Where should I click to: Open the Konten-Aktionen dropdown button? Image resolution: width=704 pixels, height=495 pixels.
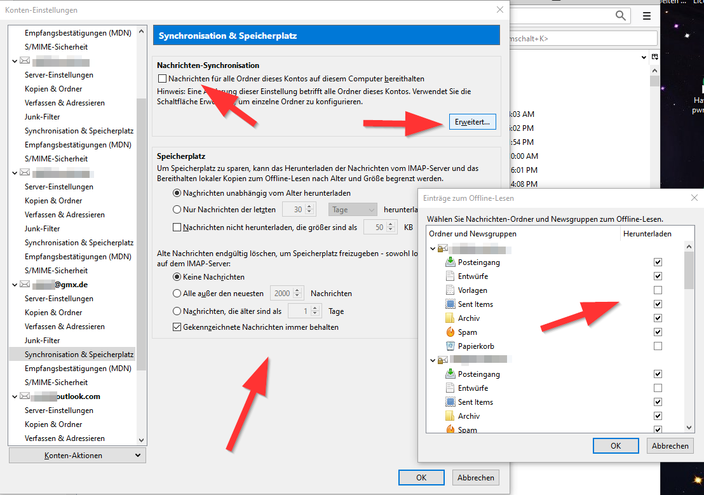tap(78, 455)
